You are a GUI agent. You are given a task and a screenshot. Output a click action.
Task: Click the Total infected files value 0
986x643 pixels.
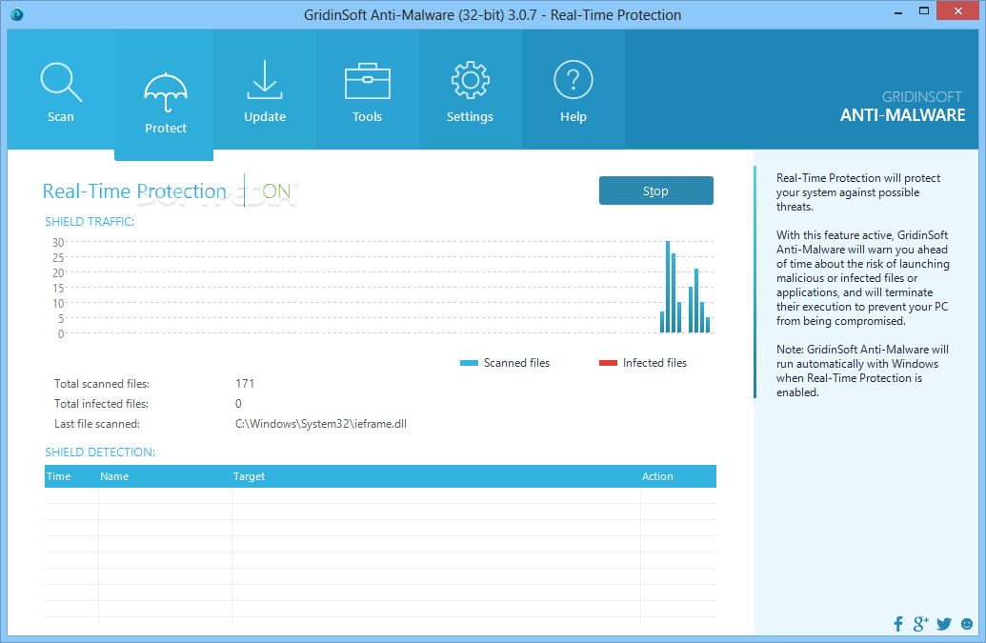(x=238, y=404)
